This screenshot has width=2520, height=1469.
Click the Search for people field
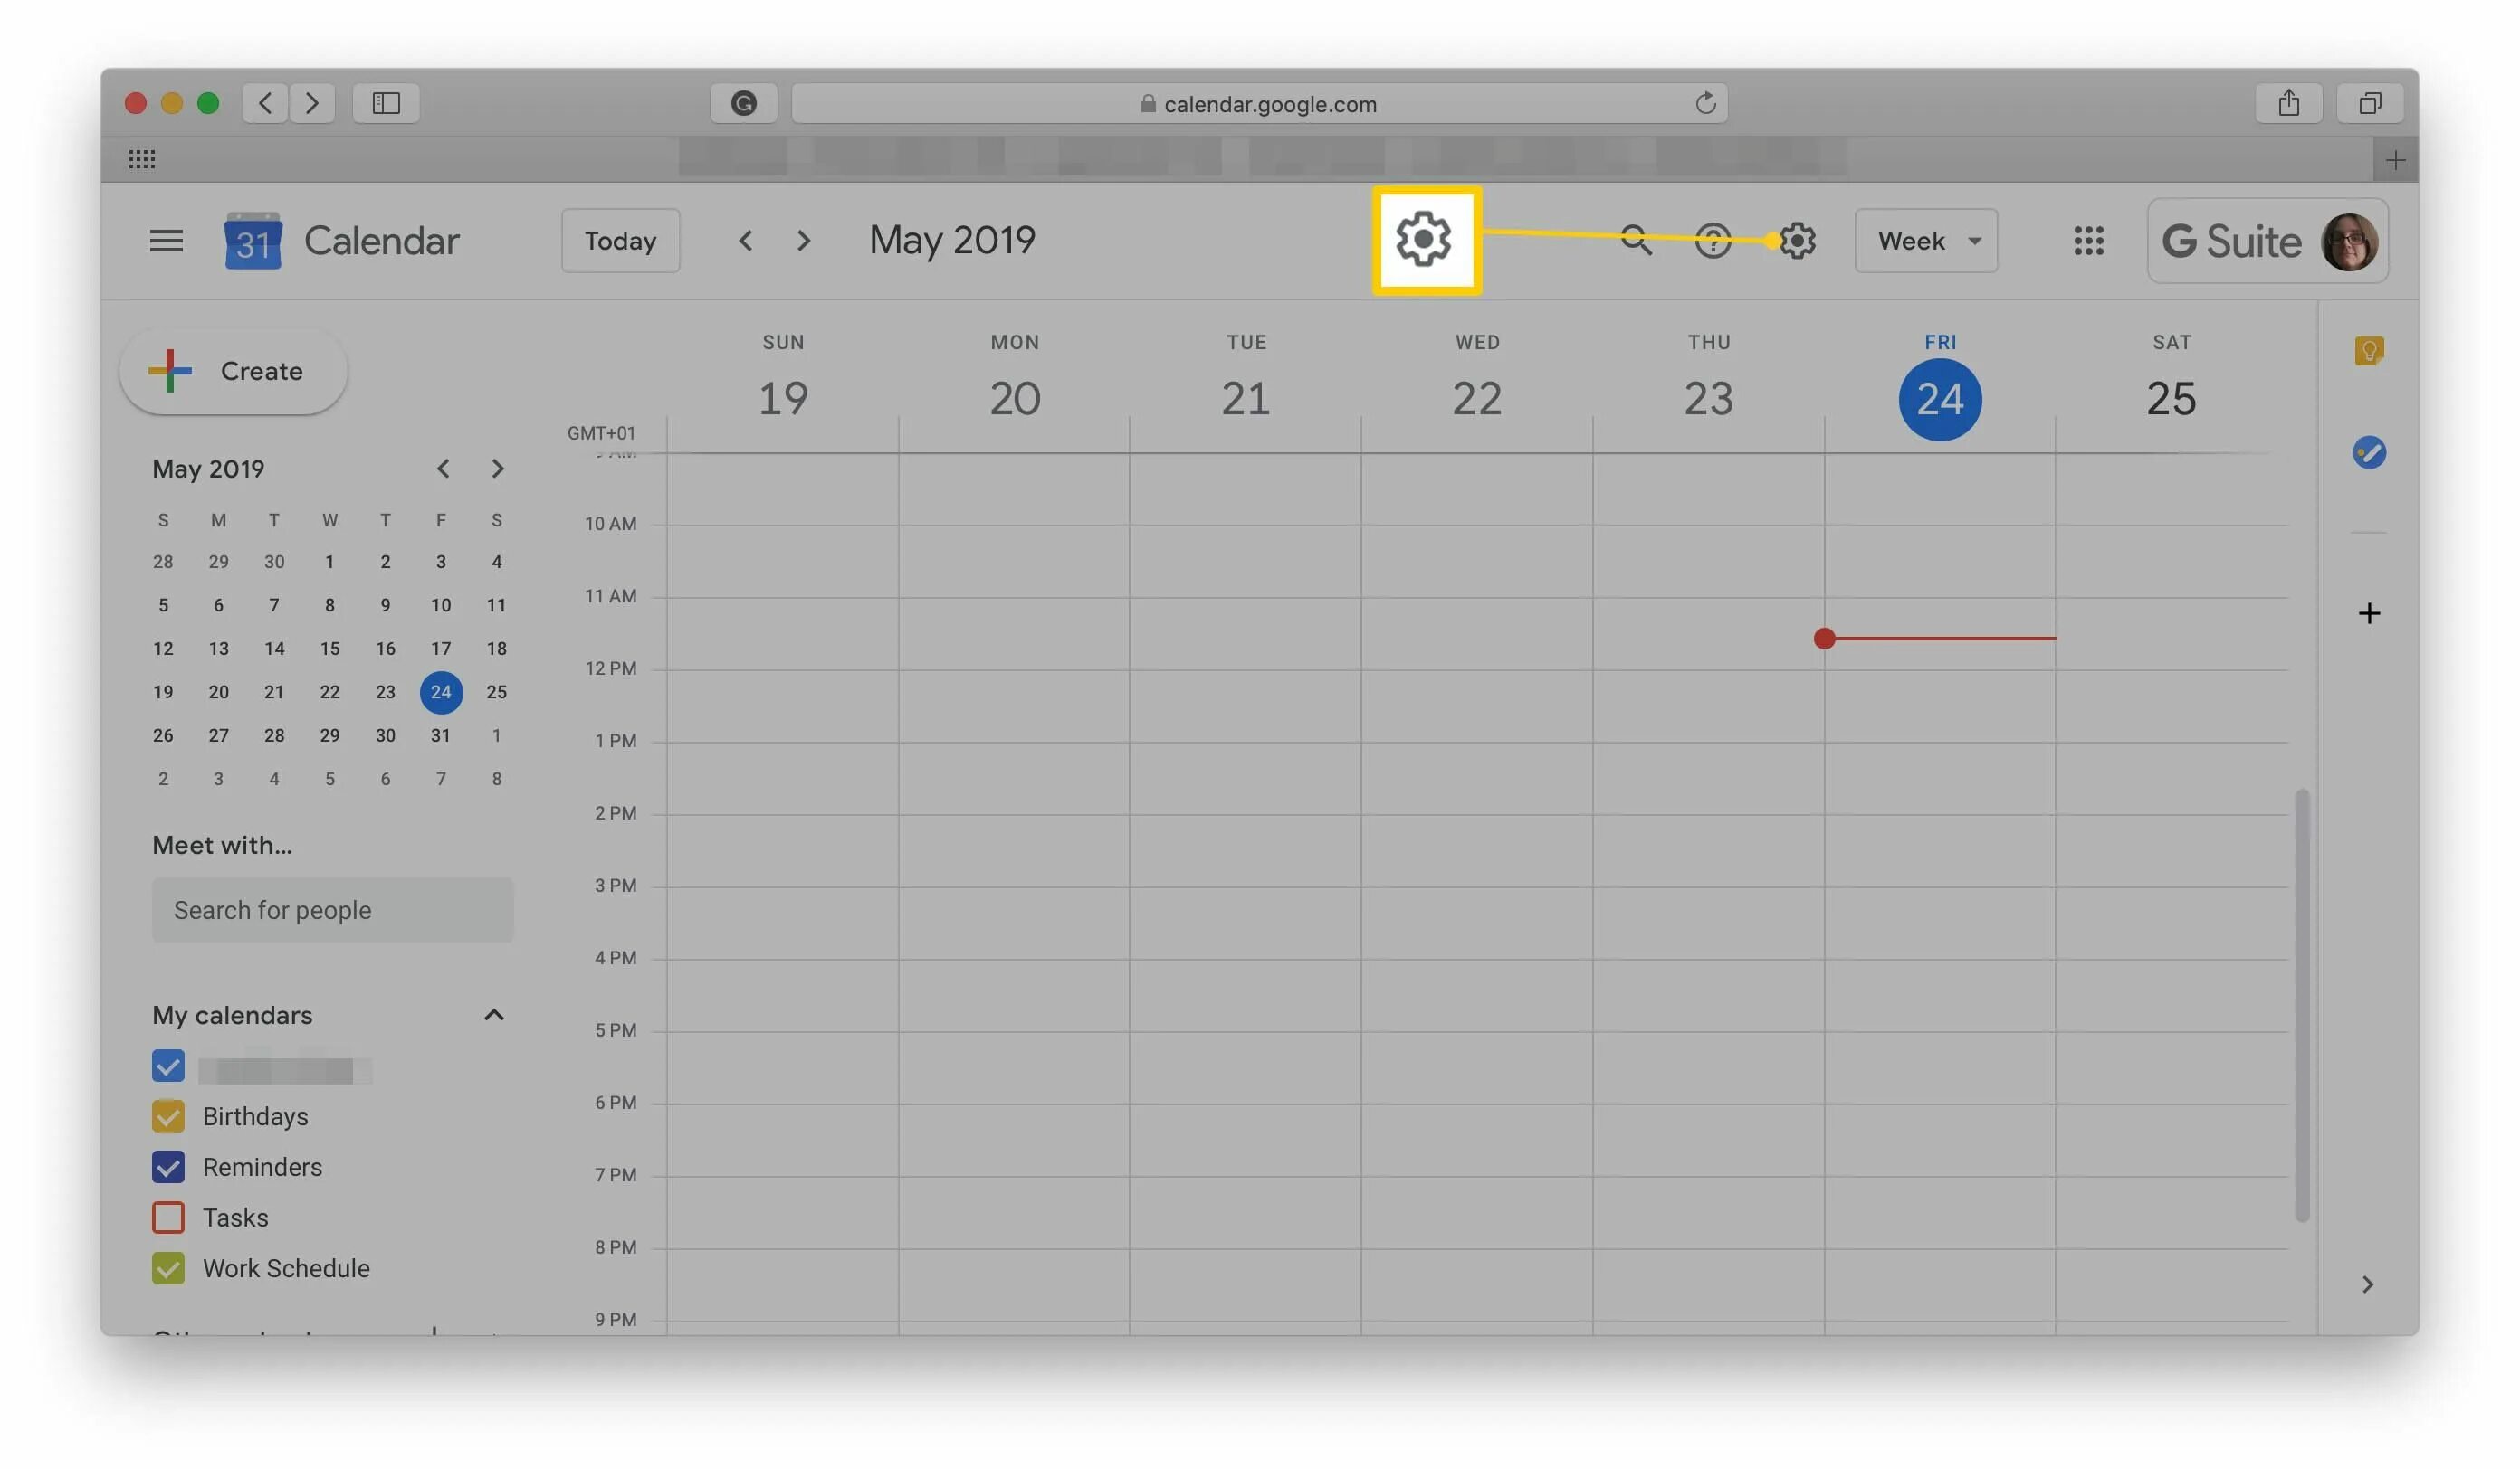[332, 910]
